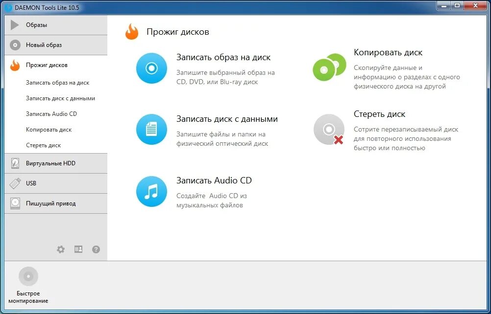Viewport: 491px width, 314px height.
Task: Open settings via the gear icon
Action: 61,249
